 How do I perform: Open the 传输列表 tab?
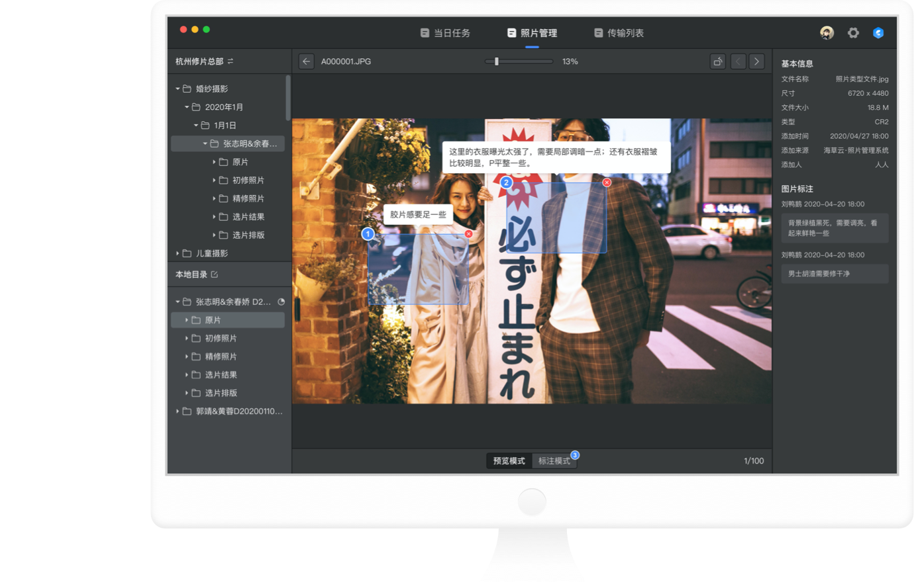click(619, 33)
